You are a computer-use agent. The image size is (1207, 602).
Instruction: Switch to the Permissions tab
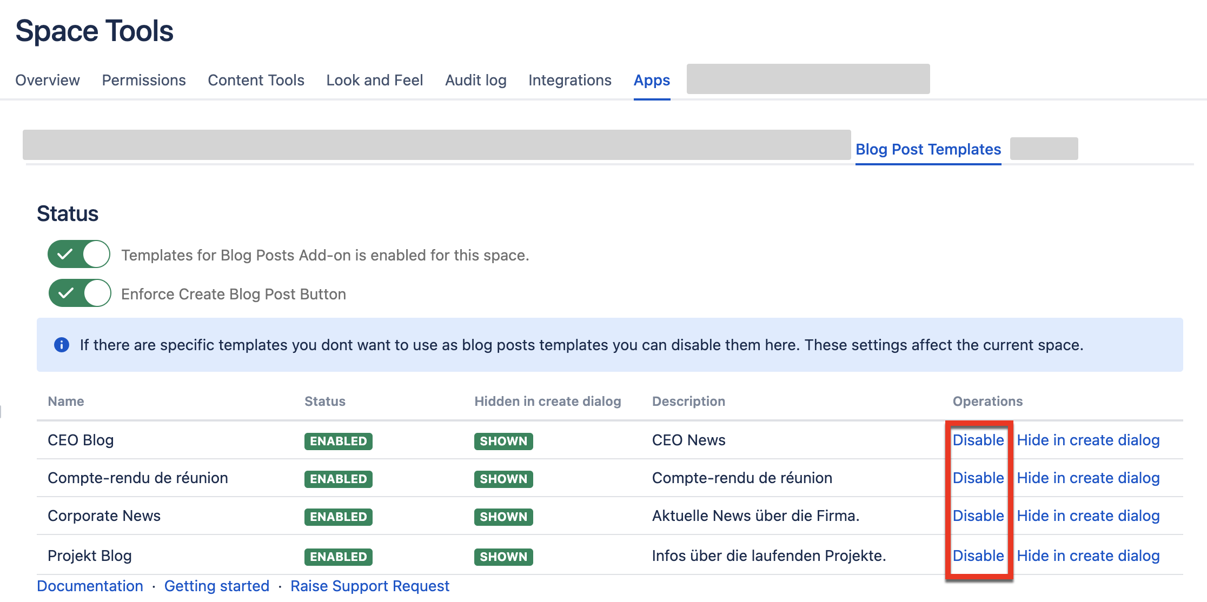tap(144, 80)
